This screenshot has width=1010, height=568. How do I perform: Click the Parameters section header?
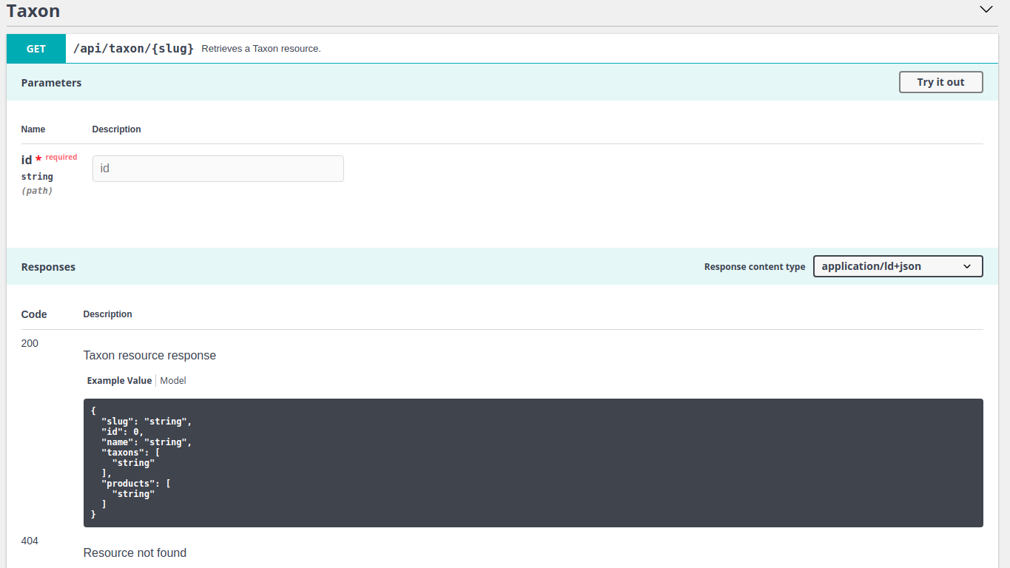tap(51, 82)
